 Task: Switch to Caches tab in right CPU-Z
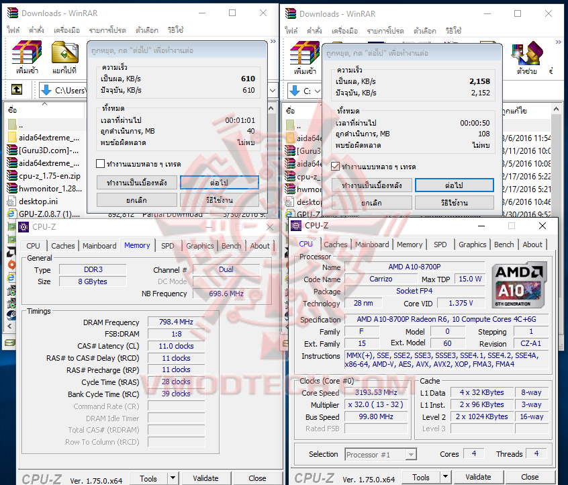336,245
